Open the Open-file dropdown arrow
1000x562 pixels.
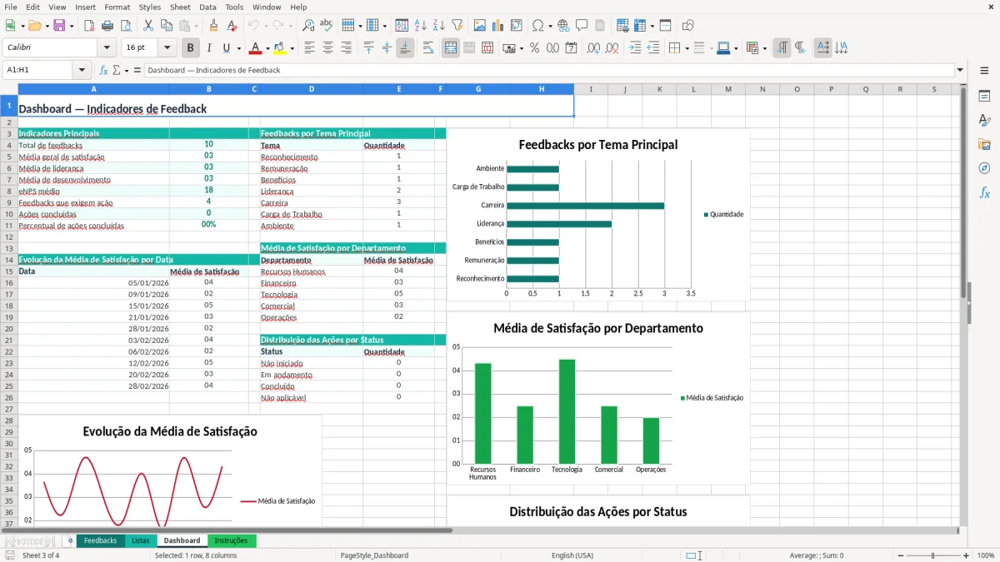click(x=47, y=26)
